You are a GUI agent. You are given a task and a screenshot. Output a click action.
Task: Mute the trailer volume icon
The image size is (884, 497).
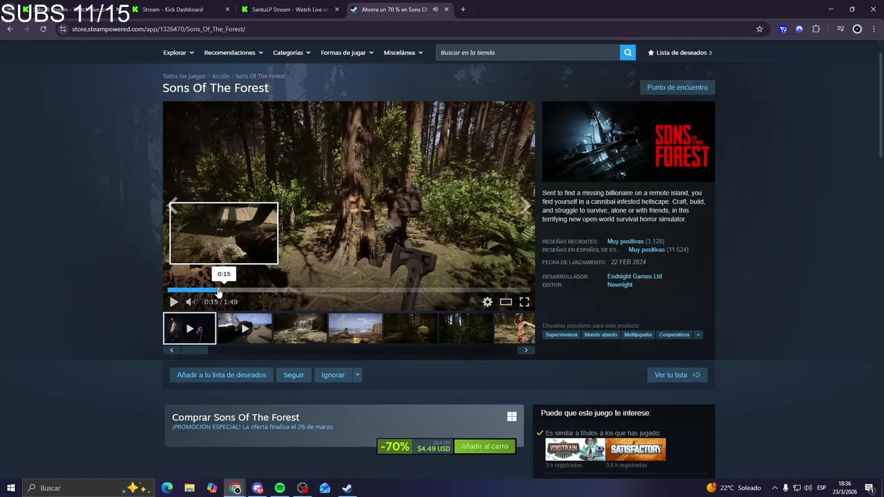coord(190,302)
